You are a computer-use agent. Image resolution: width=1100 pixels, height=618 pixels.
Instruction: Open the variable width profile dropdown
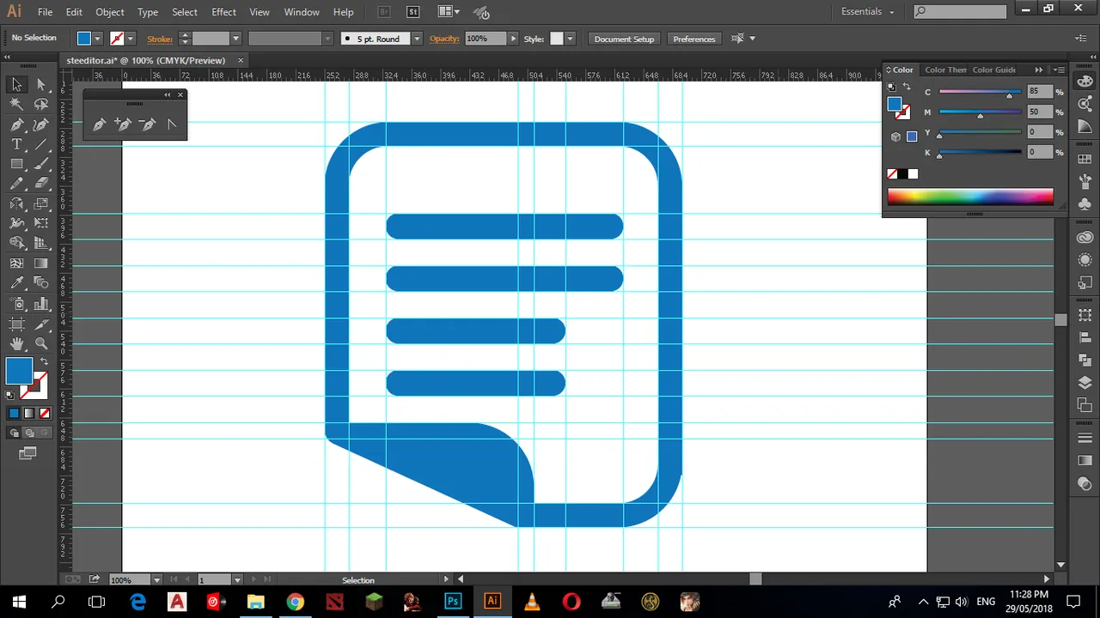click(x=327, y=39)
